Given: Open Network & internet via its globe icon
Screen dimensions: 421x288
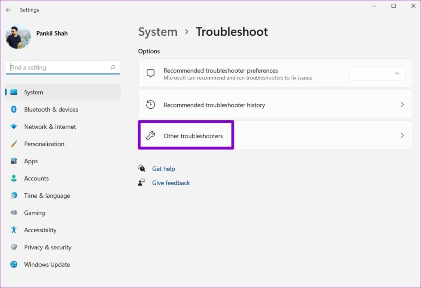Looking at the screenshot, I should click(x=14, y=127).
